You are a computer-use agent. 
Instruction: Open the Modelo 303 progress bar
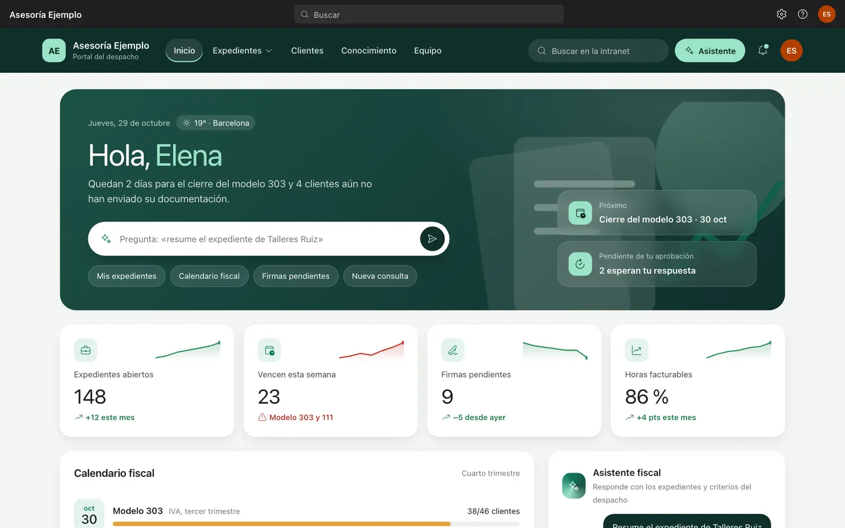click(x=316, y=524)
